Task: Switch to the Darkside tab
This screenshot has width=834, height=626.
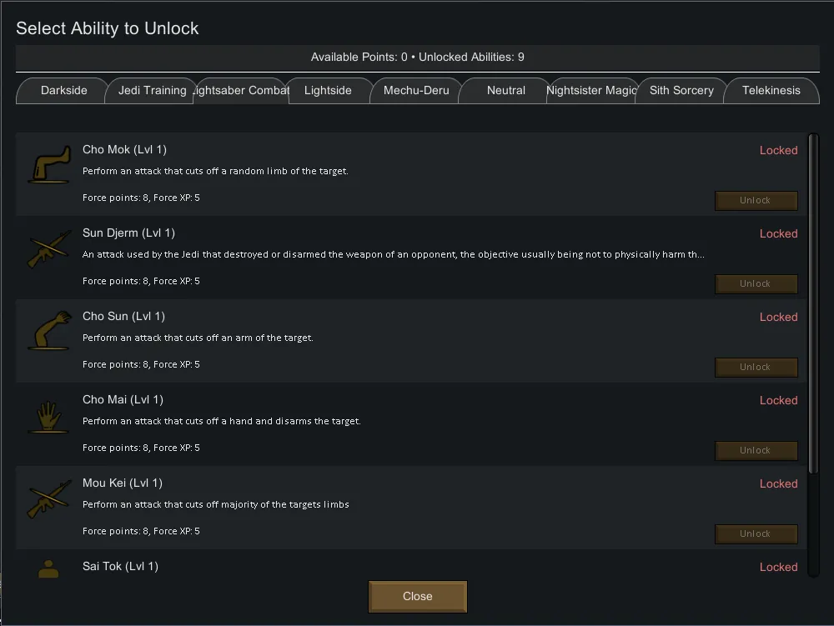Action: [x=63, y=91]
